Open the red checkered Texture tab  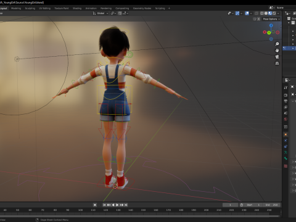tap(286, 166)
